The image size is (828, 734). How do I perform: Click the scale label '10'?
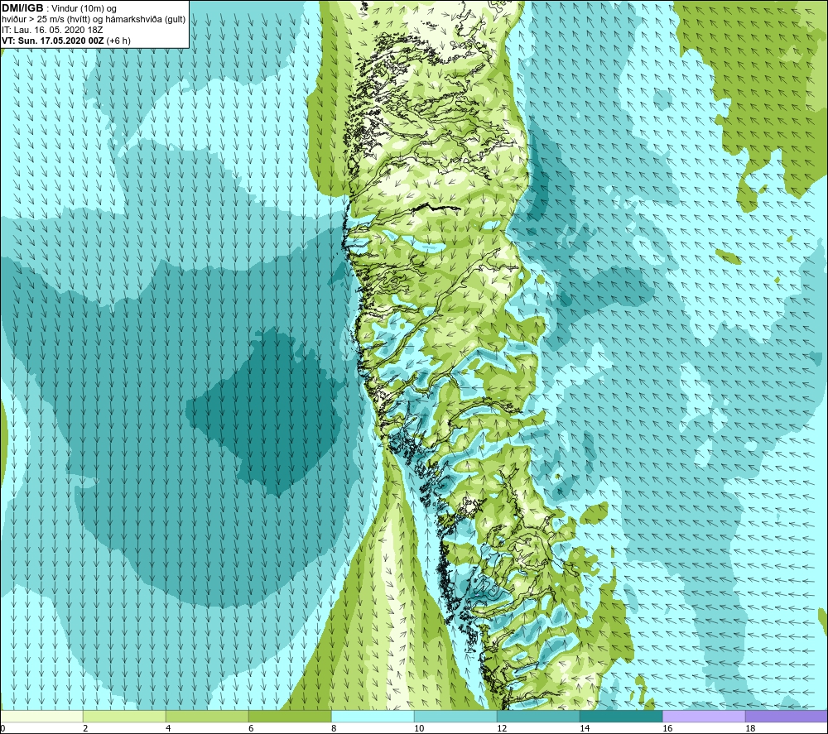click(419, 729)
